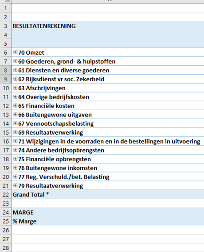The image size is (204, 252).
Task: Expand 66 Buitengewone uitgaven plus icon
Action: 15,114
